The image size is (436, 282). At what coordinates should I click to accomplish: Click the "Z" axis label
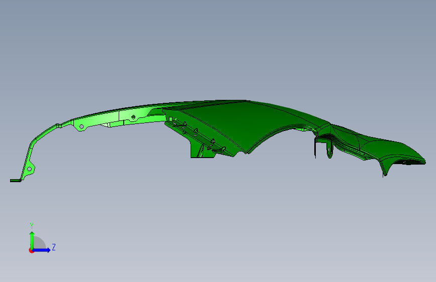click(54, 247)
